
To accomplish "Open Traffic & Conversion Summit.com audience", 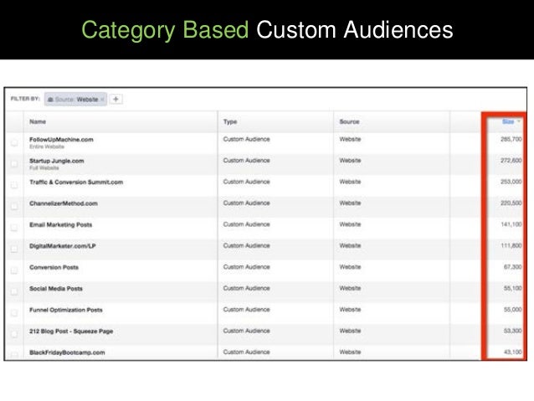I will [76, 183].
